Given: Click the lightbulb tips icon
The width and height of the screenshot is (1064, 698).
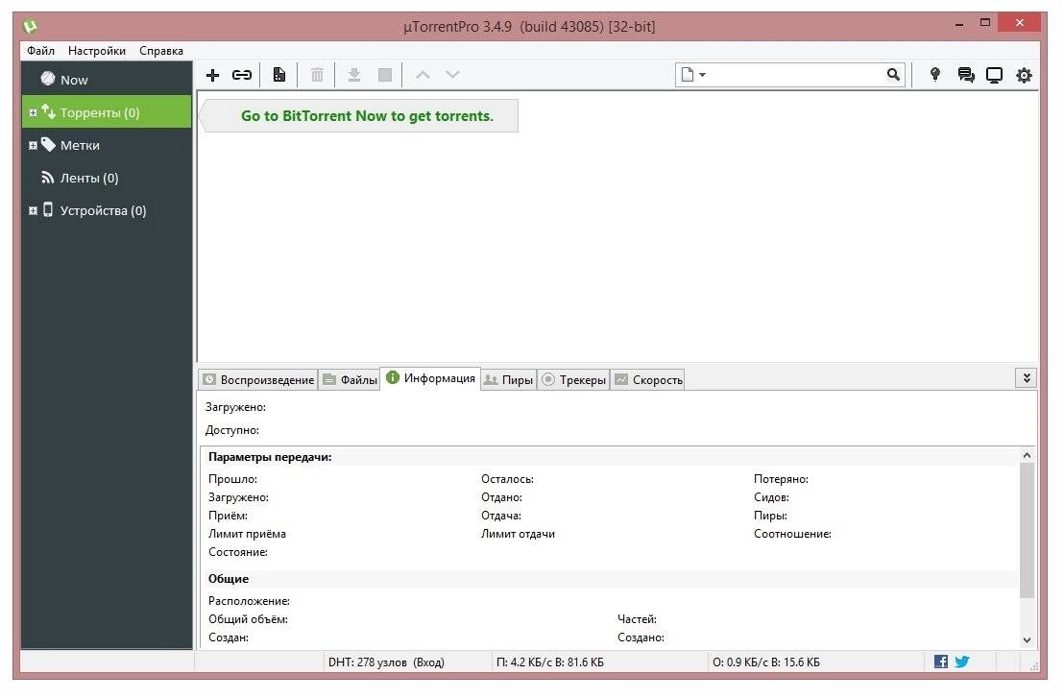Looking at the screenshot, I should tap(935, 75).
